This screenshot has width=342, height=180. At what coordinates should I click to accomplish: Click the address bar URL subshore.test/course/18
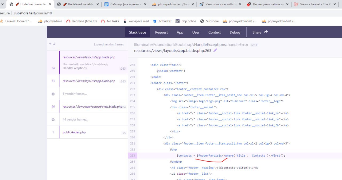[x=33, y=13]
